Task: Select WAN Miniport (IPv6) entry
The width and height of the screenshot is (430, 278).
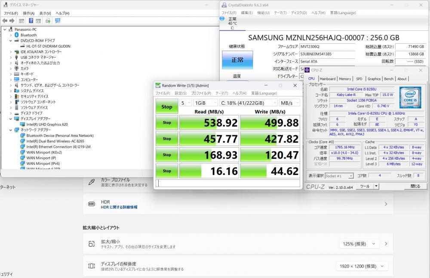Action: 43,163
